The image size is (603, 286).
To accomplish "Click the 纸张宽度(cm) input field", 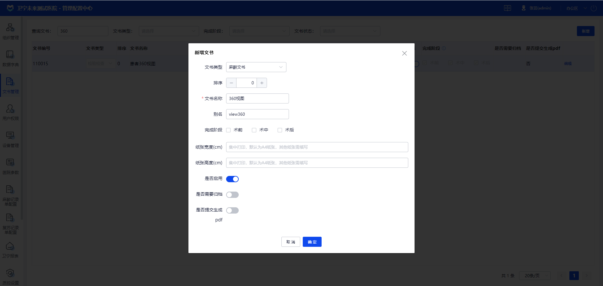I will [317, 147].
